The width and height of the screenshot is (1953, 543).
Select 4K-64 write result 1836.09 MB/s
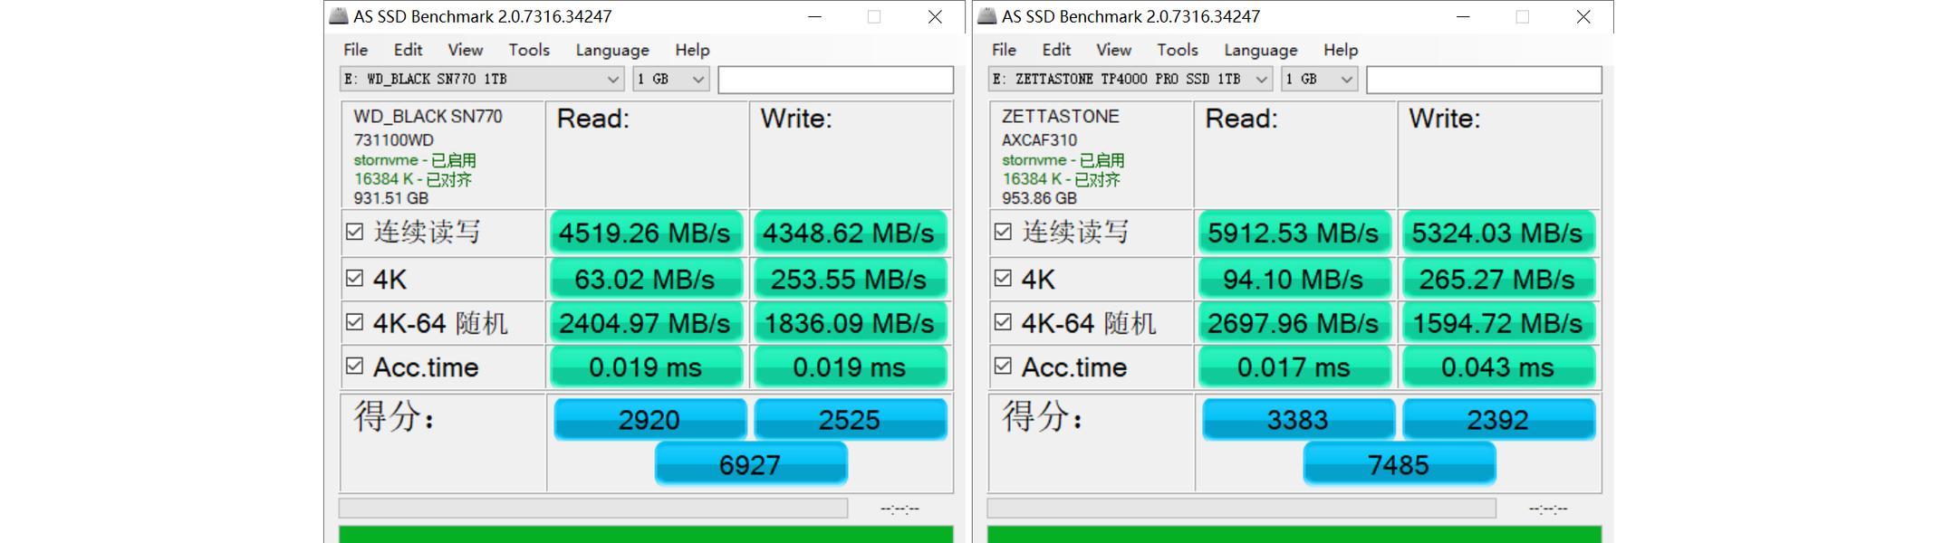(x=849, y=323)
